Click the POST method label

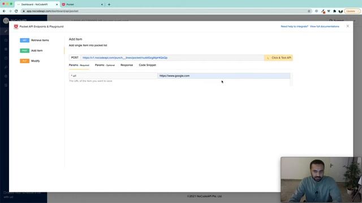pos(75,58)
